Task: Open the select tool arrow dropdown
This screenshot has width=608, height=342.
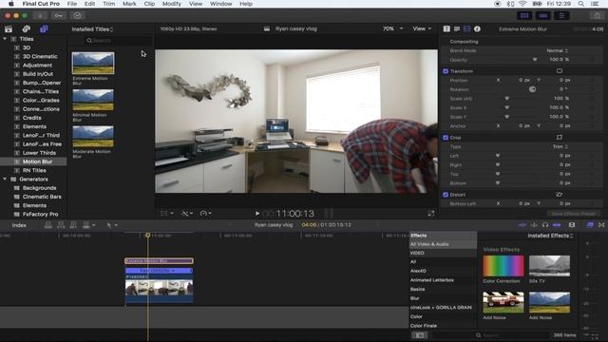Action: point(112,225)
